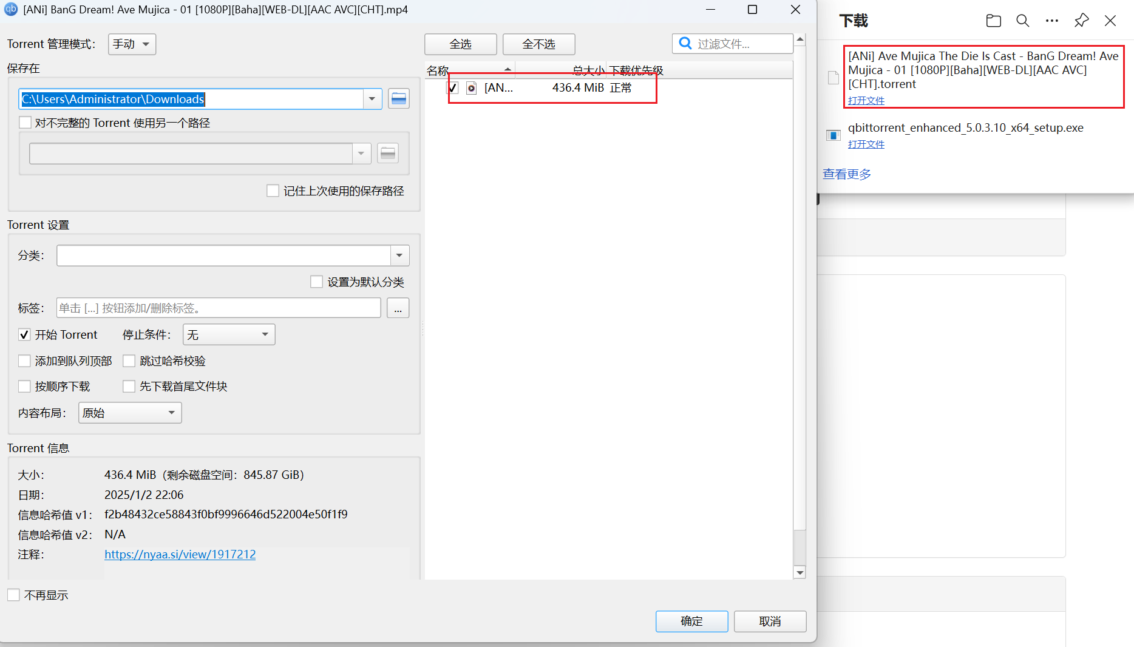Click the file list scroll up arrow
The height and width of the screenshot is (647, 1134).
point(800,39)
